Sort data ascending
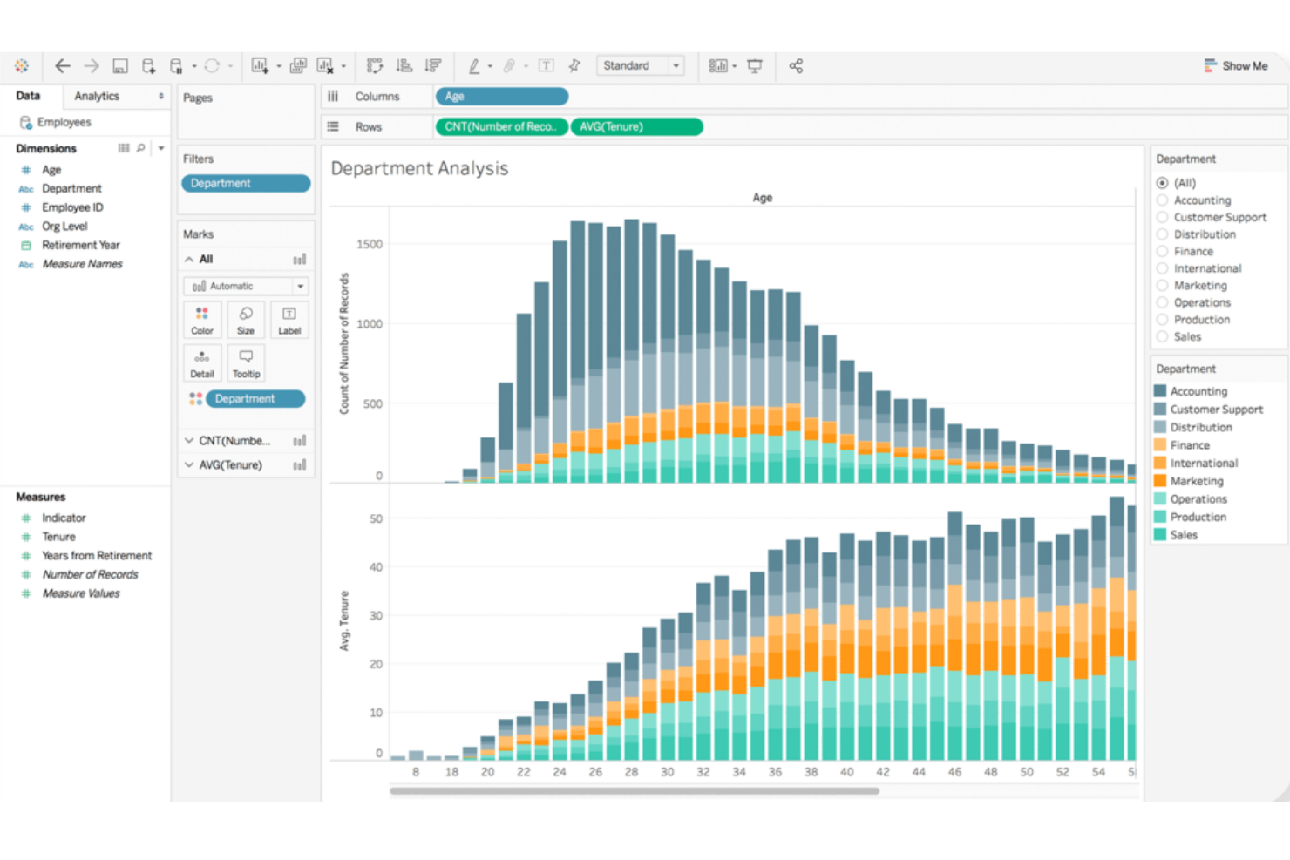 (403, 65)
